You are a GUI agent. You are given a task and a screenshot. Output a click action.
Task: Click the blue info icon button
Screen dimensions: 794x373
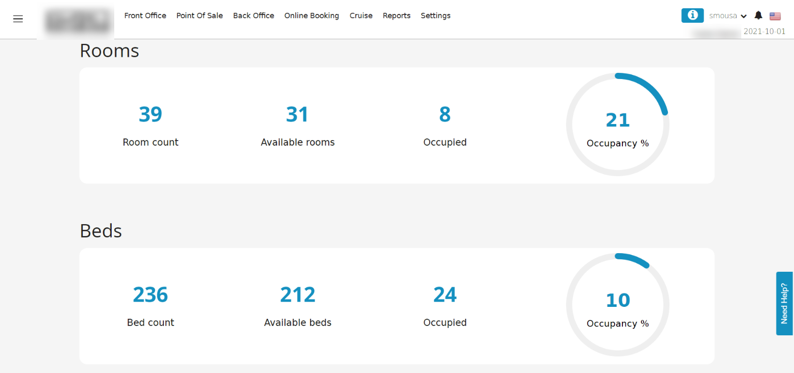point(692,15)
